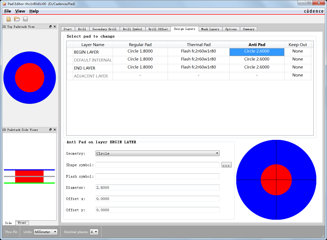The height and width of the screenshot is (240, 327).
Task: Select BEGIN LAYER Regular Pad cell
Action: coord(140,51)
